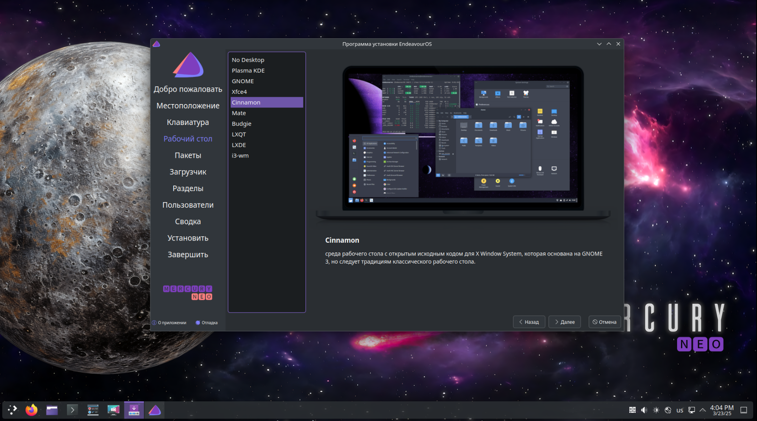
Task: Open the 4:04 PM clock
Action: click(722, 410)
